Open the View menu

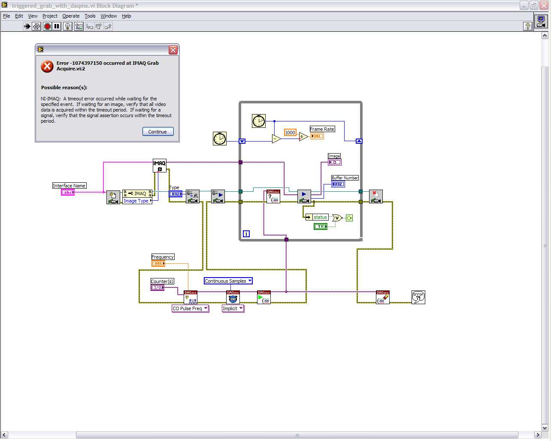click(33, 16)
